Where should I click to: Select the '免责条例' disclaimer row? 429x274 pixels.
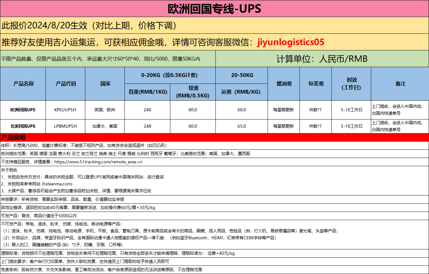[x=214, y=270]
